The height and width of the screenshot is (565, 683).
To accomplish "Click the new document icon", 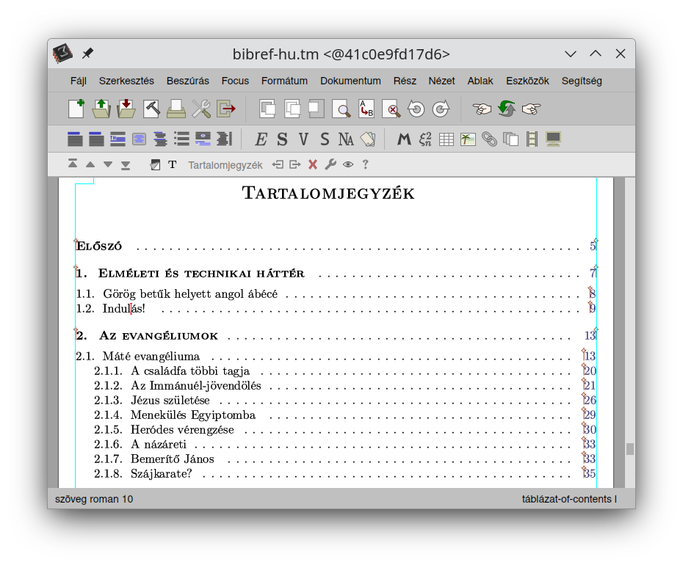I will pos(76,109).
